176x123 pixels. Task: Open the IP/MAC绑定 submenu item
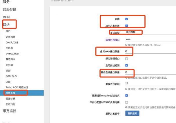[12, 54]
